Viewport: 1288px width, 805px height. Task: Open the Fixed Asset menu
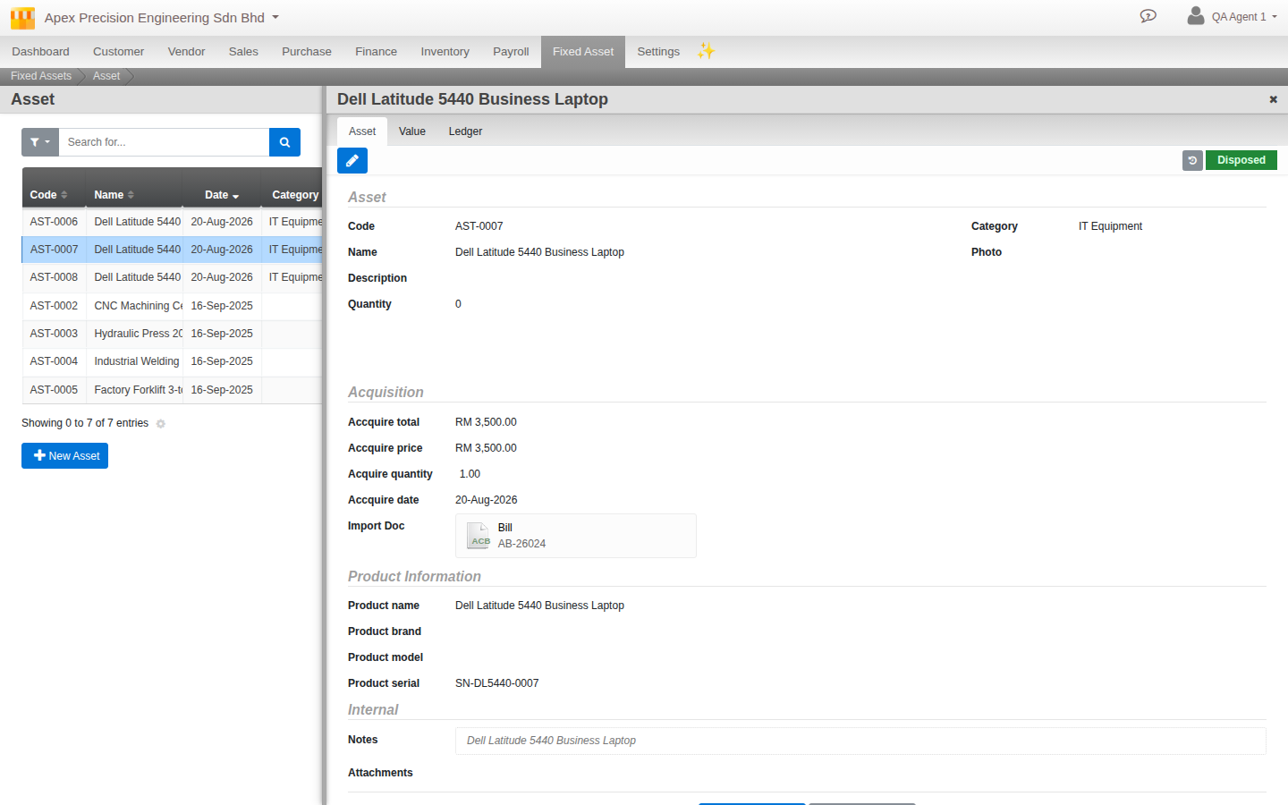tap(583, 52)
